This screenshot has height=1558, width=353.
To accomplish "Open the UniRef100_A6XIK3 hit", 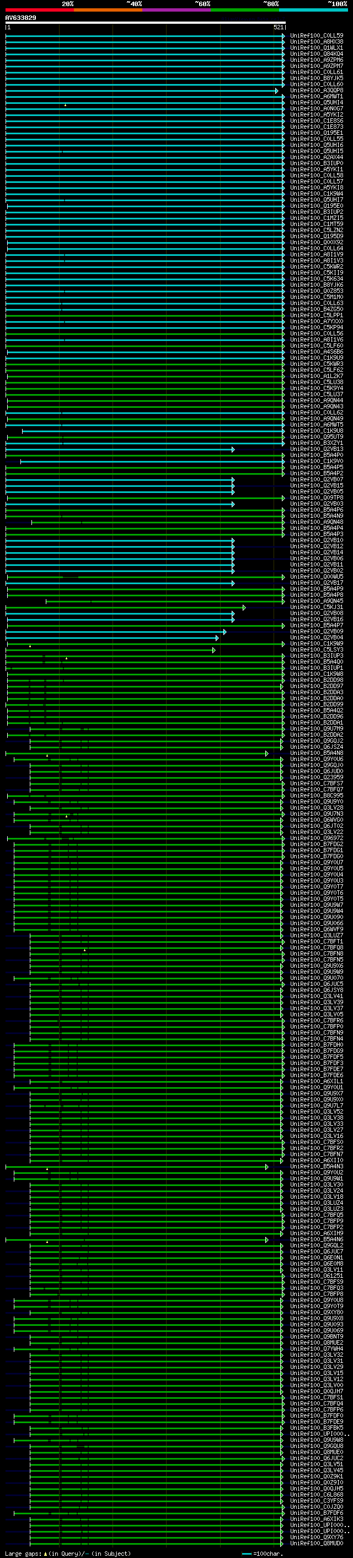I will [316, 1519].
